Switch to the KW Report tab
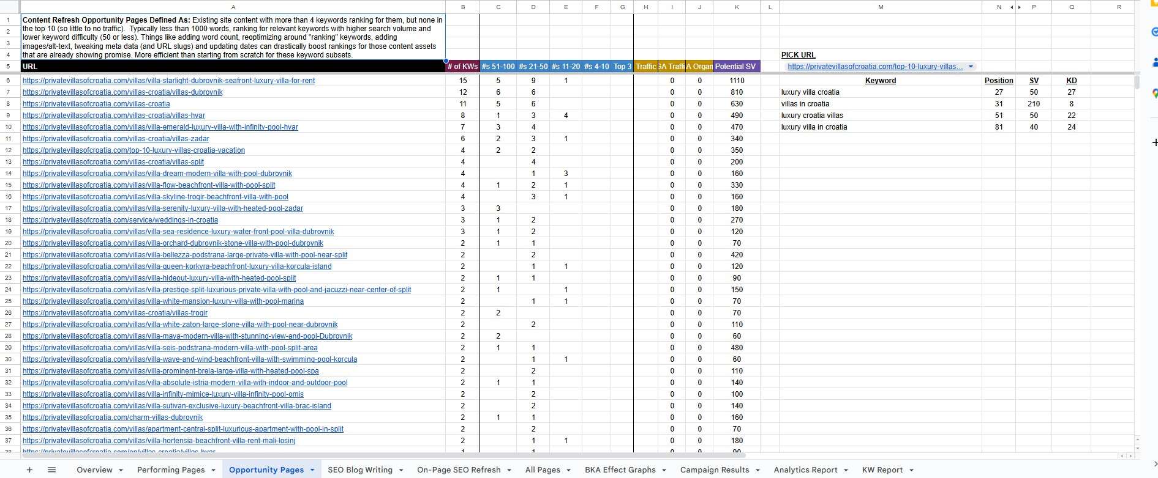This screenshot has height=478, width=1158. pyautogui.click(x=882, y=470)
